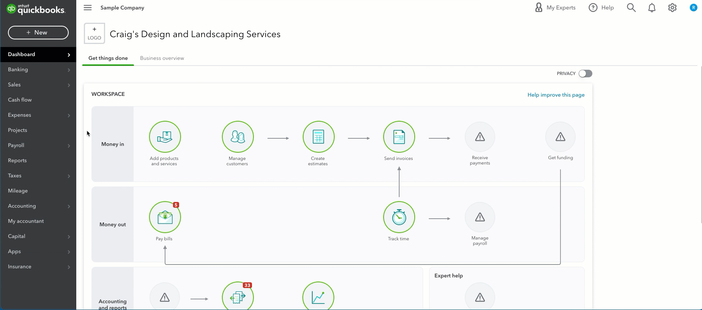
Task: Open the Manage customers icon
Action: [x=238, y=137]
